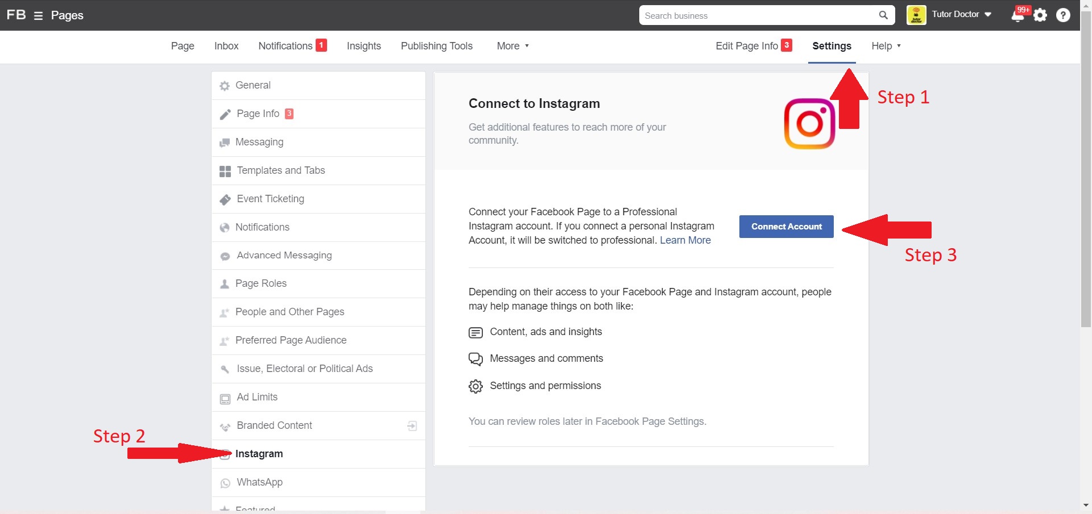Click the Branded Content handshake icon

pos(225,427)
